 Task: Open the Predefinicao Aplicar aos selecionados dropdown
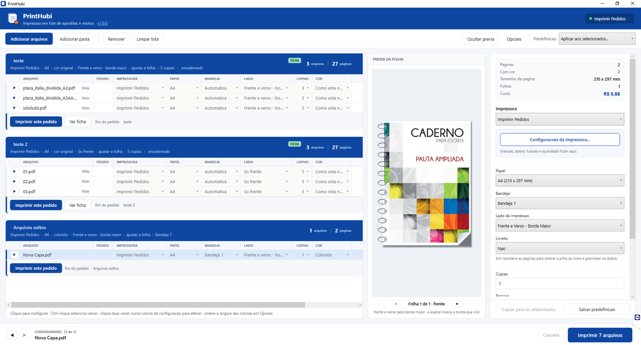(597, 39)
